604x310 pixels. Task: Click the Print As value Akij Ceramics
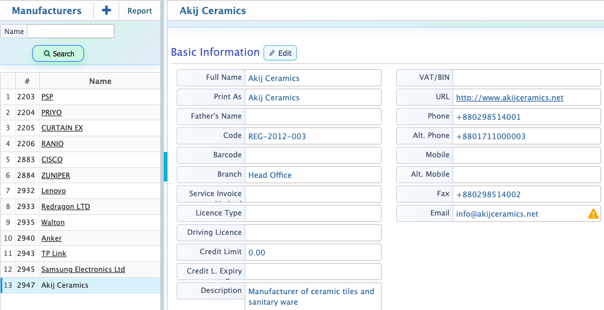click(x=274, y=97)
